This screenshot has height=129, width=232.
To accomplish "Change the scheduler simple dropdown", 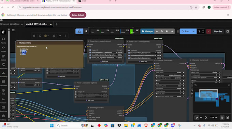I will coord(170,89).
